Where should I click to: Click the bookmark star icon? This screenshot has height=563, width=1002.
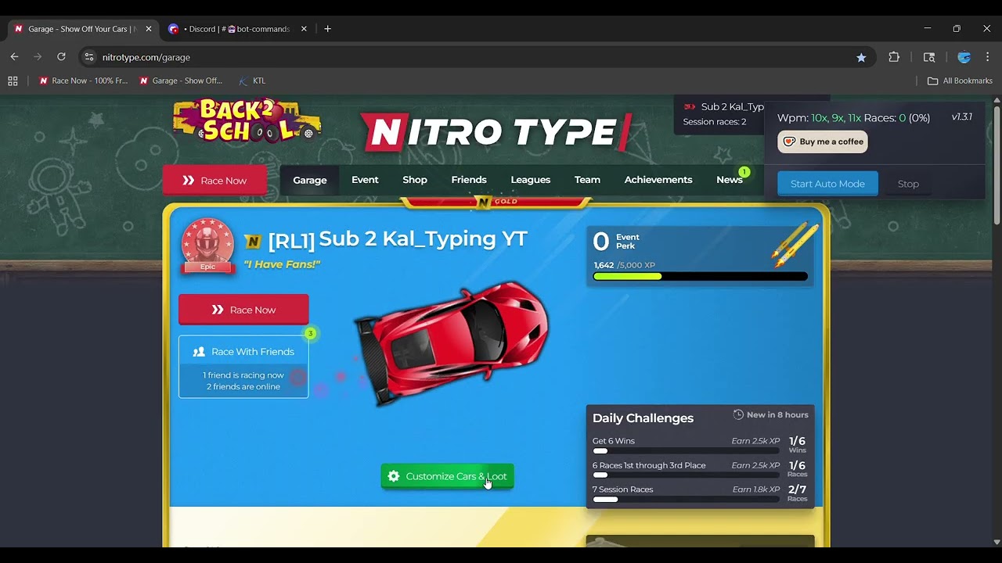(x=861, y=57)
